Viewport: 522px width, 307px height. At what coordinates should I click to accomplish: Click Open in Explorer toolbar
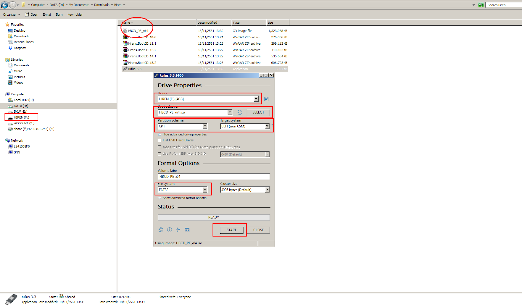click(x=32, y=15)
